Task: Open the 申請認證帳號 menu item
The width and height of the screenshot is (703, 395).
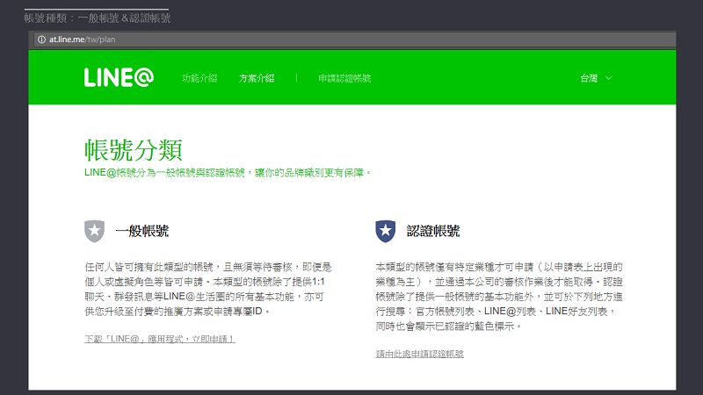Action: [x=344, y=78]
